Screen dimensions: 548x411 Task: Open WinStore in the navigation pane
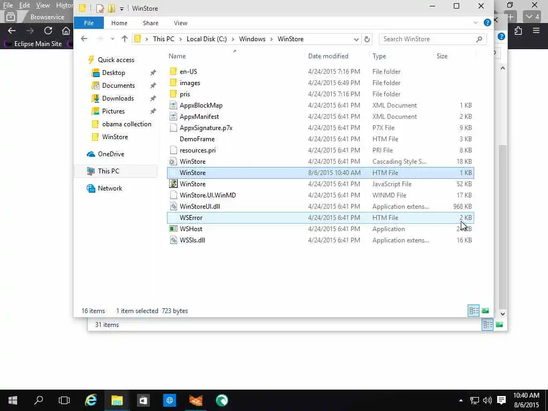pos(115,137)
